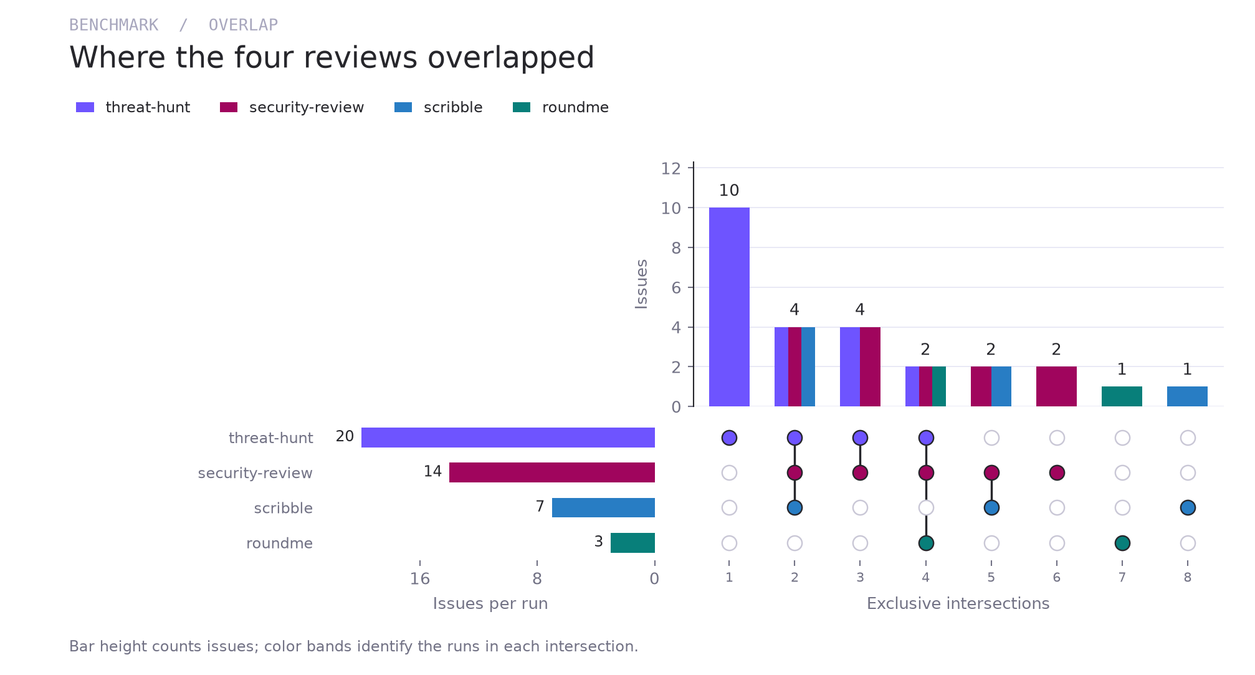
Task: Click the filled security-review dot in column 3
Action: pos(860,472)
